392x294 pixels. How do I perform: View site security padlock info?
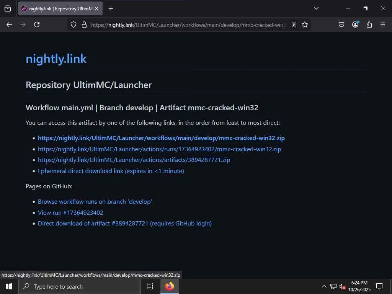tap(84, 24)
